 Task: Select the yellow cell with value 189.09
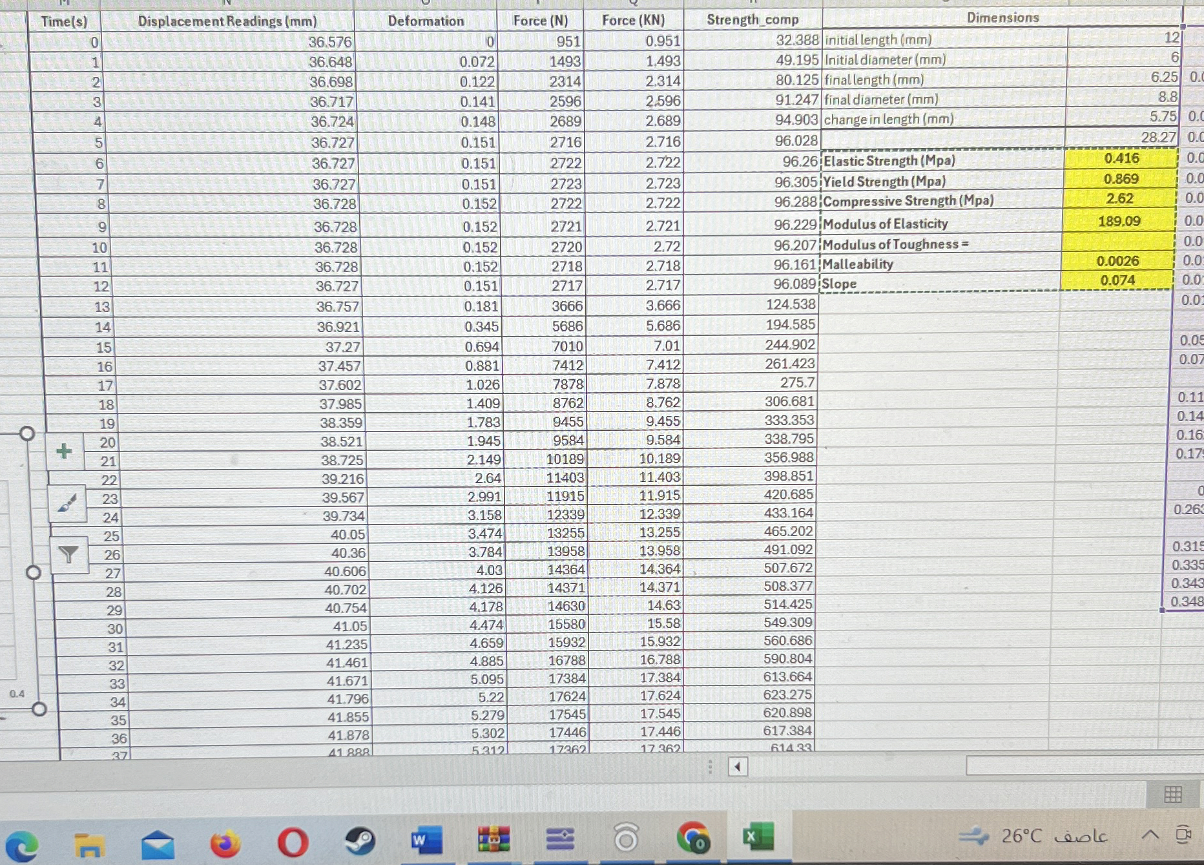[1119, 221]
